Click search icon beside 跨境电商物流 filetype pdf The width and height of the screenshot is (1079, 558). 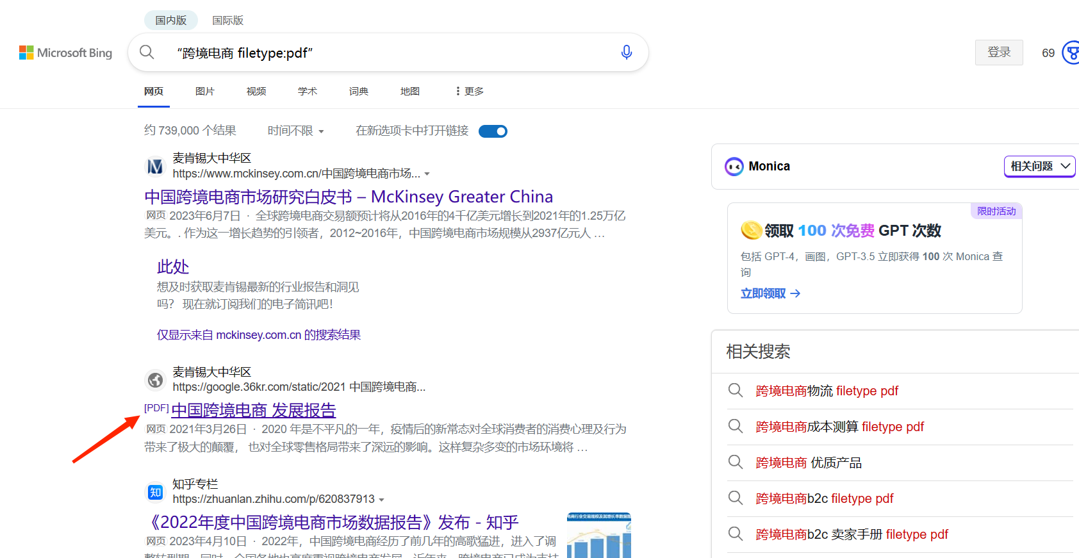pyautogui.click(x=736, y=390)
